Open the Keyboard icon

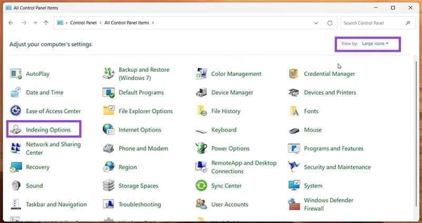202,131
